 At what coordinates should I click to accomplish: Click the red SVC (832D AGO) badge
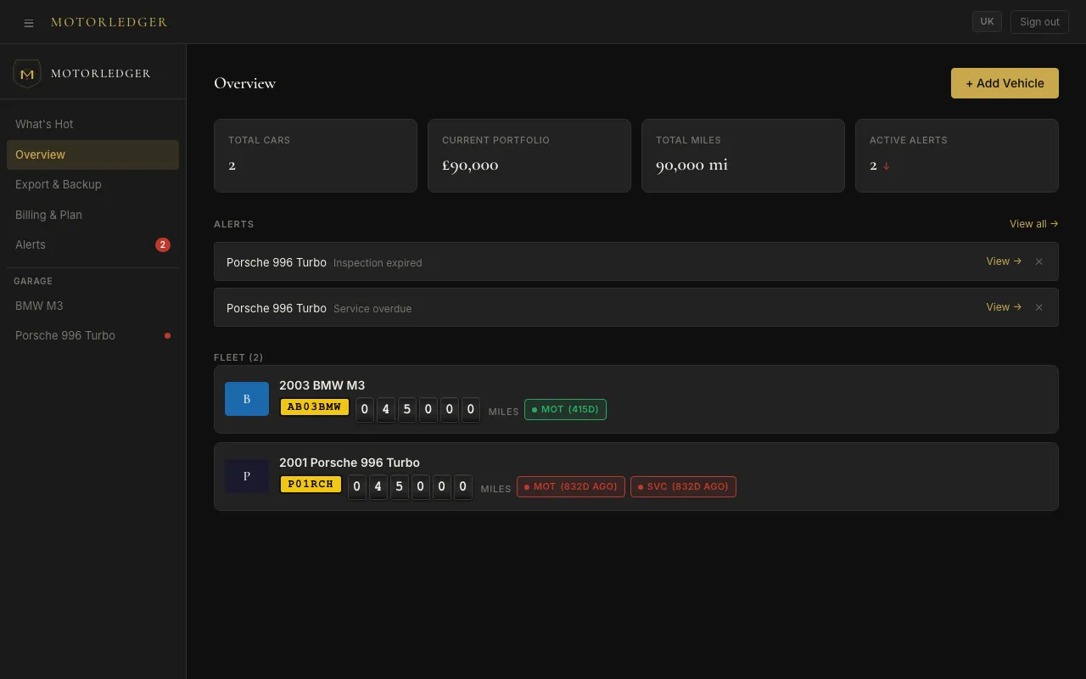click(683, 486)
